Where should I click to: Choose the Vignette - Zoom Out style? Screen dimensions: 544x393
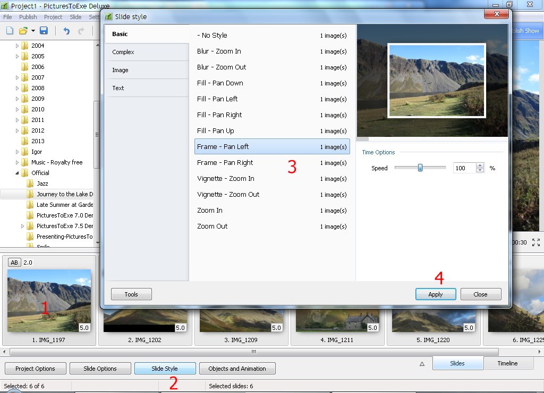coord(272,195)
